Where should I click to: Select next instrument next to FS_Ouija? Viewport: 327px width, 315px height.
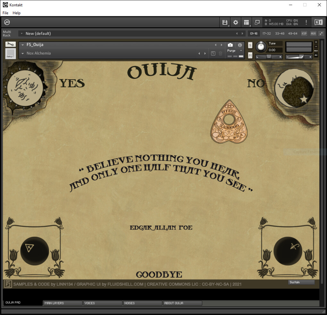click(222, 45)
